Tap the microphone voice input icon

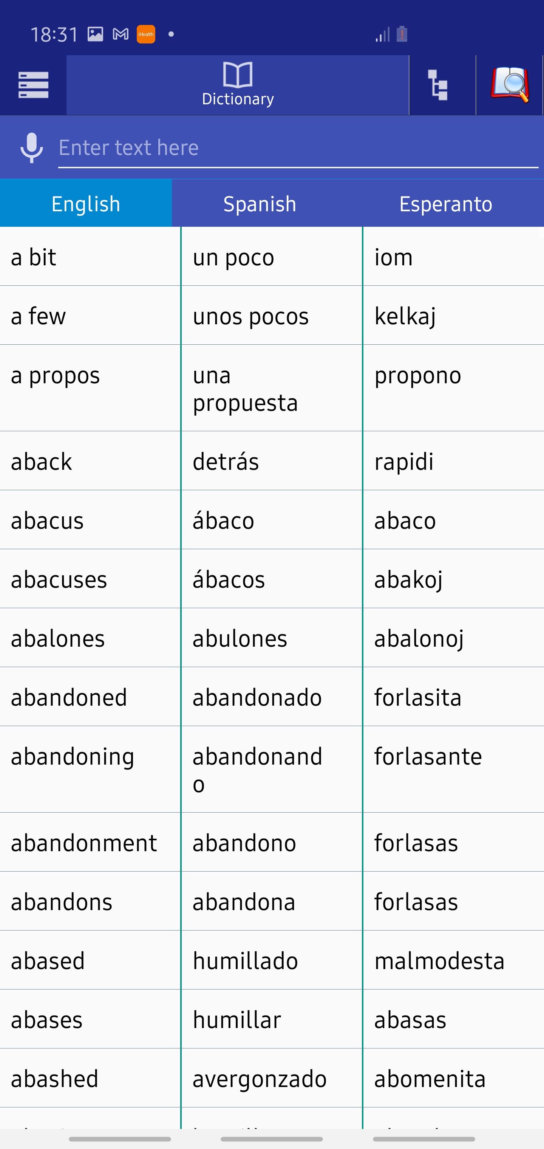32,148
